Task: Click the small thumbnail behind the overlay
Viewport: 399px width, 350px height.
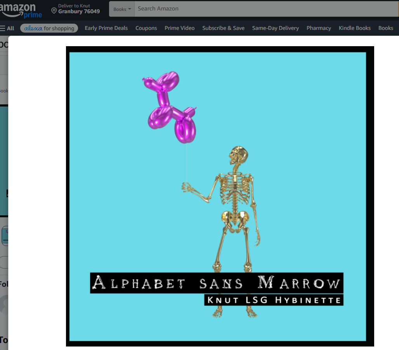Action: click(5, 236)
